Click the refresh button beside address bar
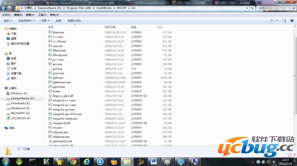 point(252,8)
